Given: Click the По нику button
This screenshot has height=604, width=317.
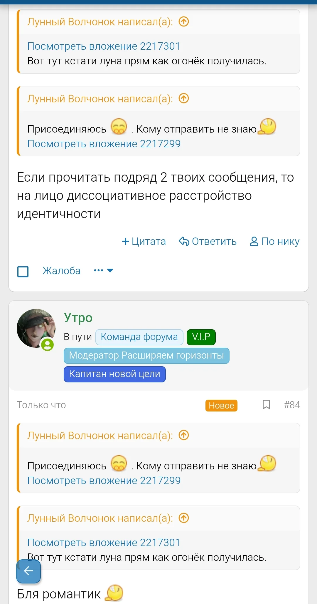Looking at the screenshot, I should pyautogui.click(x=275, y=241).
